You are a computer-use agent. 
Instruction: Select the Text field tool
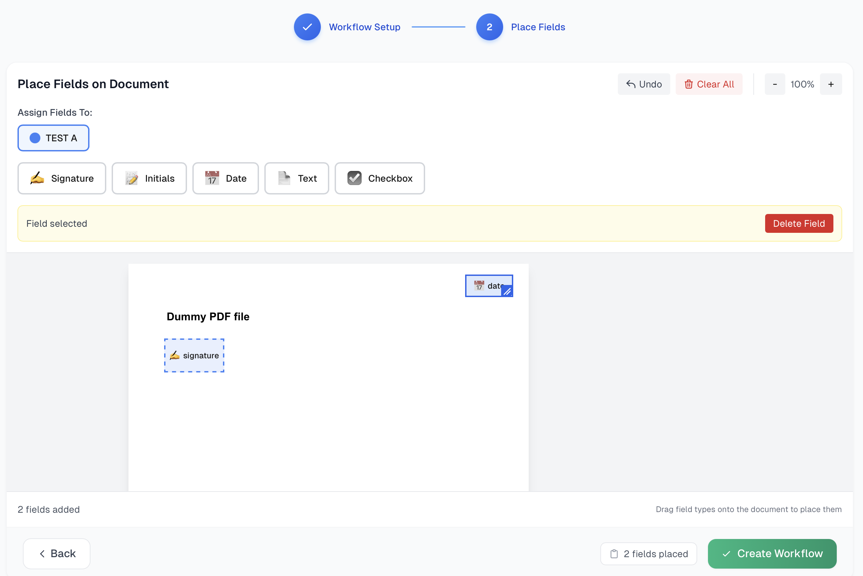[x=296, y=178]
